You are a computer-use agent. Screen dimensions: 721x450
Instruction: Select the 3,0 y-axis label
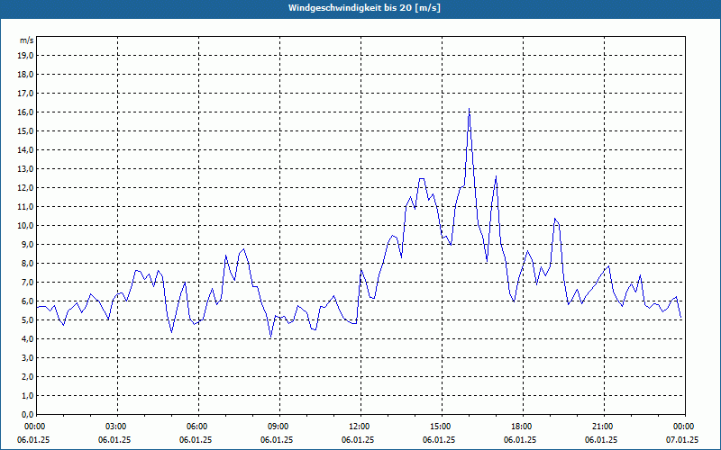tap(27, 357)
